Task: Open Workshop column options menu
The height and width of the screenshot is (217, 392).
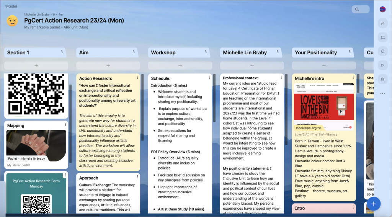Action: point(206,52)
